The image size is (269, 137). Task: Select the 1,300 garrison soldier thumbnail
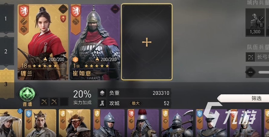(255, 22)
